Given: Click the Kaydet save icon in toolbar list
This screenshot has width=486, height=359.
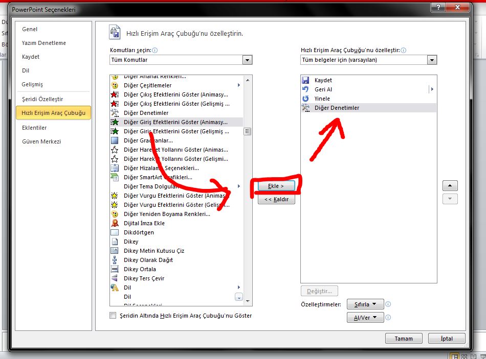Looking at the screenshot, I should tap(305, 80).
